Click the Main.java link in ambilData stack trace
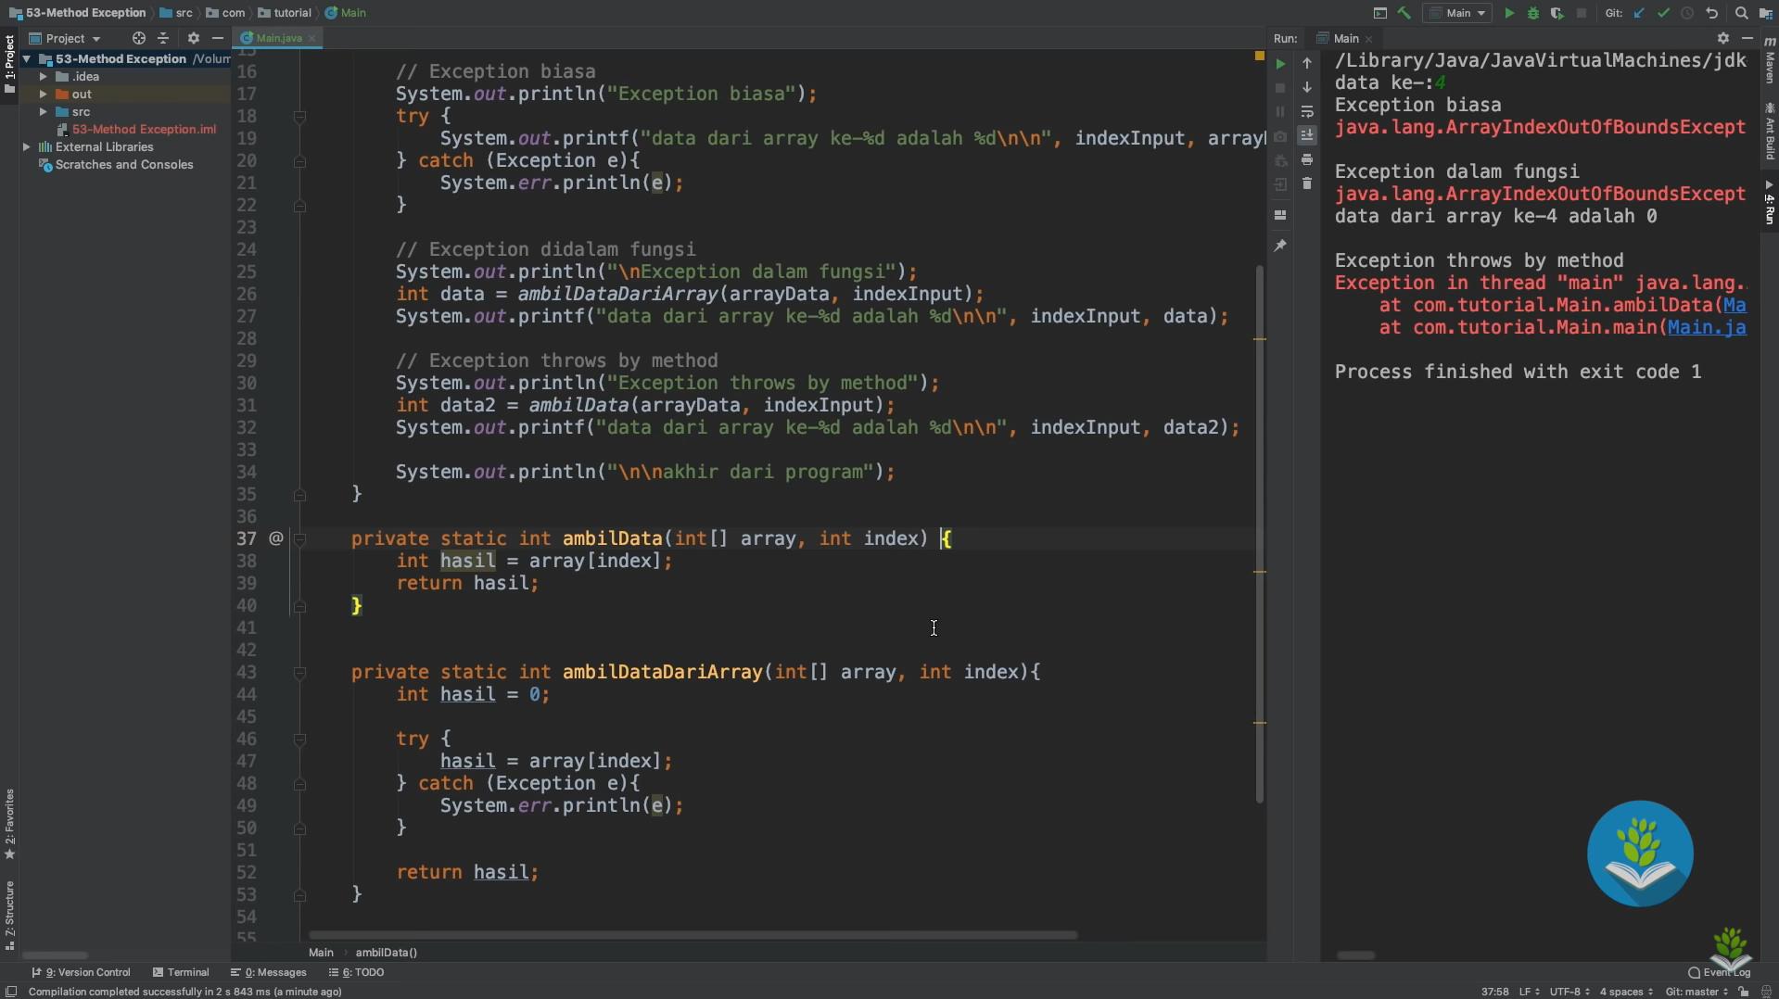 [1735, 305]
